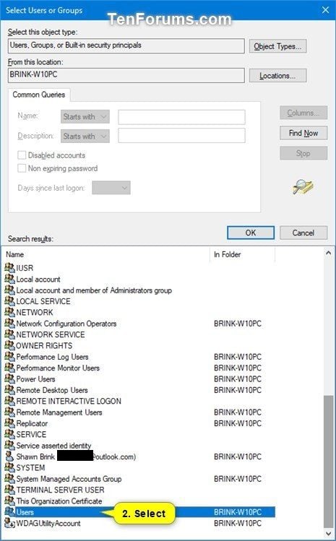Click the Power Users group icon
This screenshot has height=541, width=336.
[9, 378]
